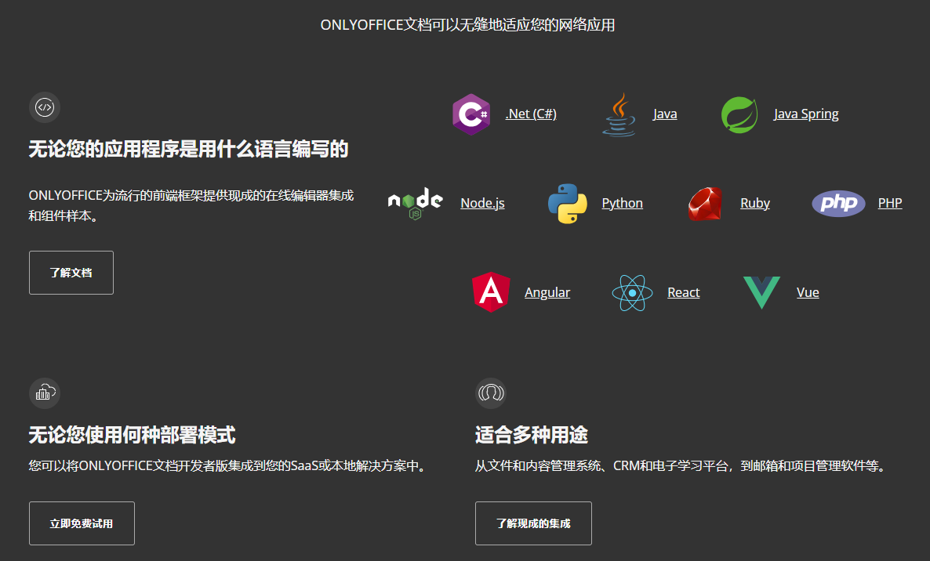The width and height of the screenshot is (930, 561).
Task: Click the Python snake logo
Action: 568,203
